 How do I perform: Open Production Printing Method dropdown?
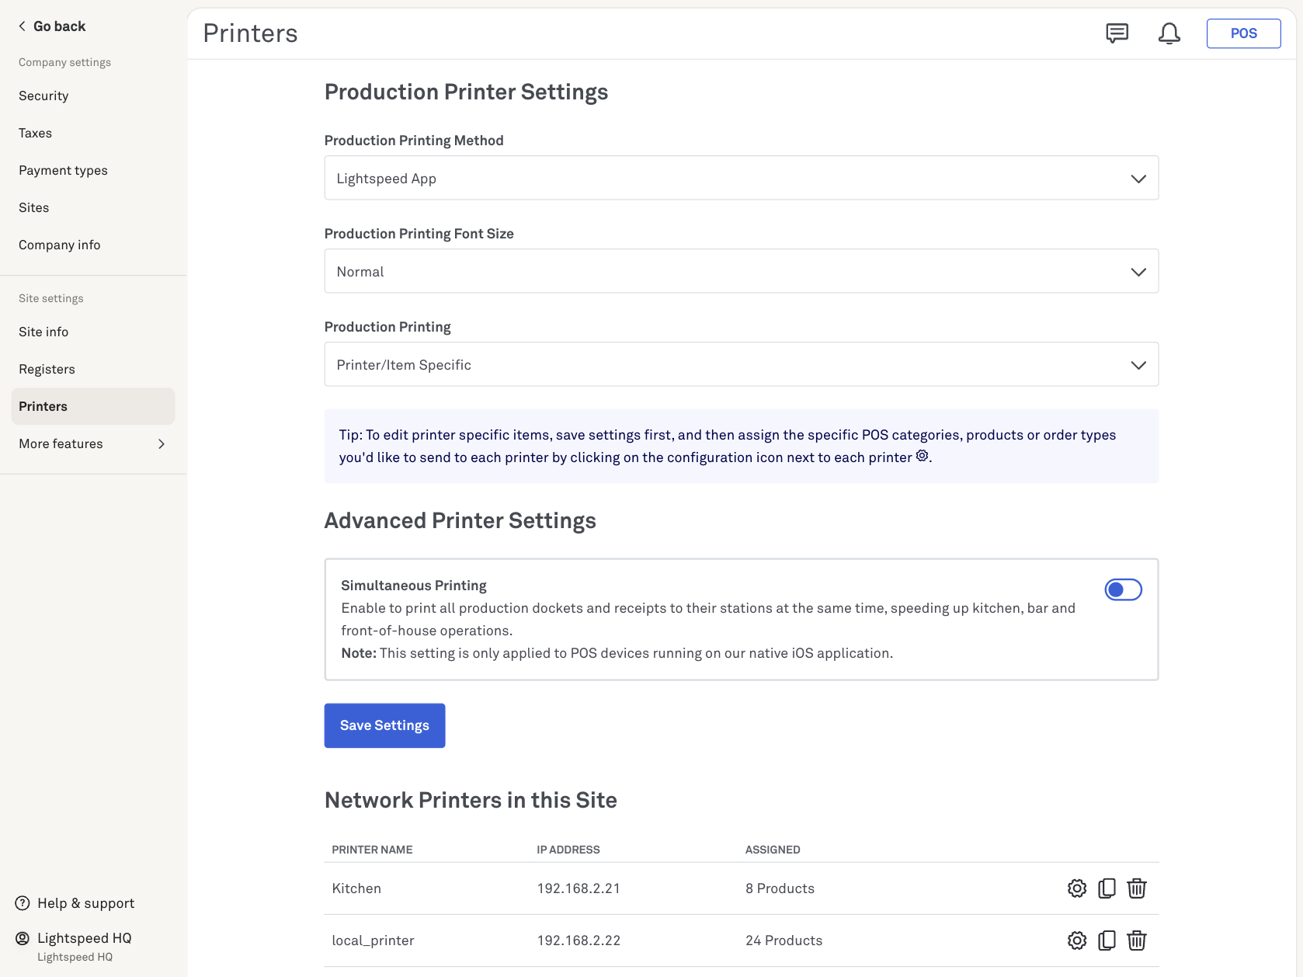(741, 178)
